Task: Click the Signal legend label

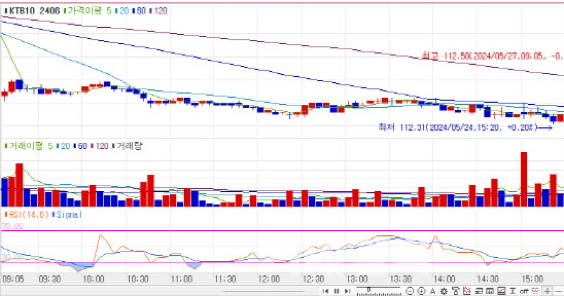Action: (x=67, y=215)
